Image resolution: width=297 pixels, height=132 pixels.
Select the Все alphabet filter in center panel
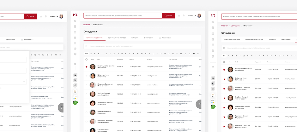(x=86, y=53)
